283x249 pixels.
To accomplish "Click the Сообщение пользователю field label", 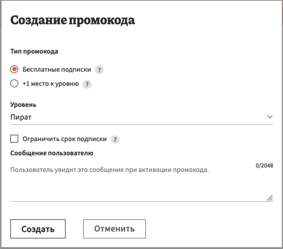I will click(x=52, y=154).
